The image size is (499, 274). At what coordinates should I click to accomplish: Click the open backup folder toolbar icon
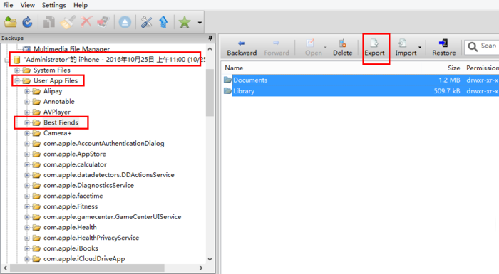point(10,22)
